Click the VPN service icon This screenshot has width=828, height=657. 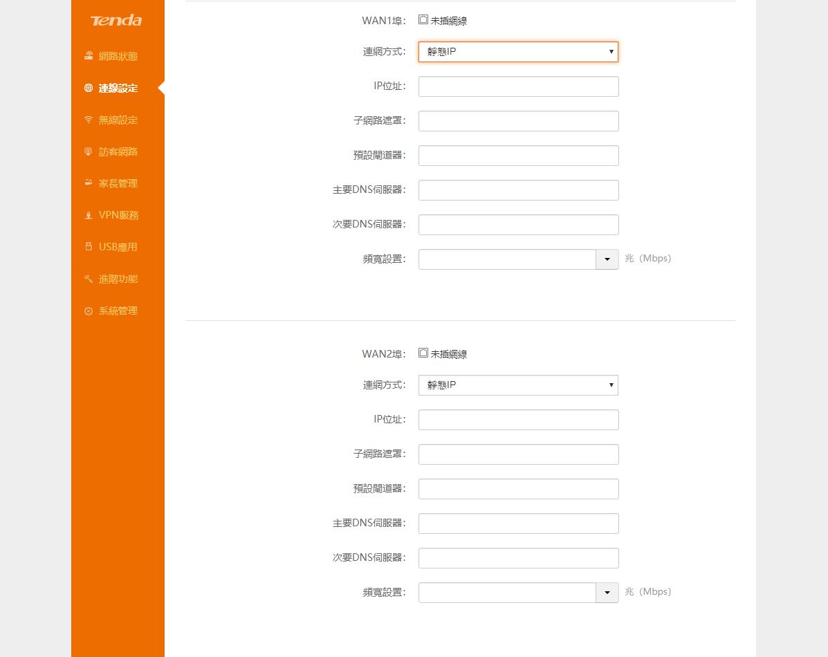point(88,216)
